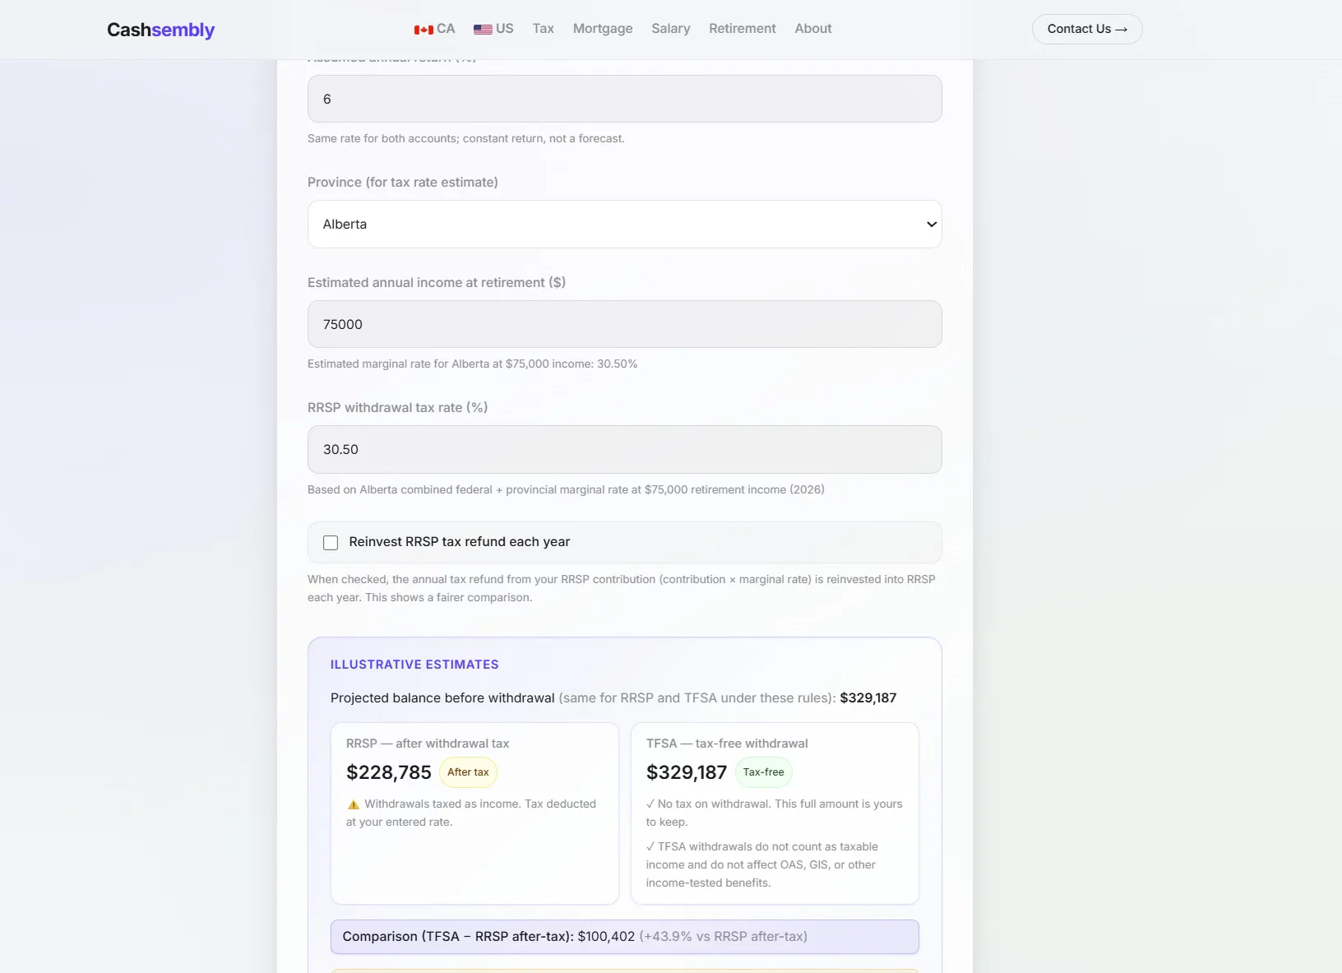
Task: Click the 'TFSA — tax-free withdrawal' card title
Action: [x=727, y=744]
